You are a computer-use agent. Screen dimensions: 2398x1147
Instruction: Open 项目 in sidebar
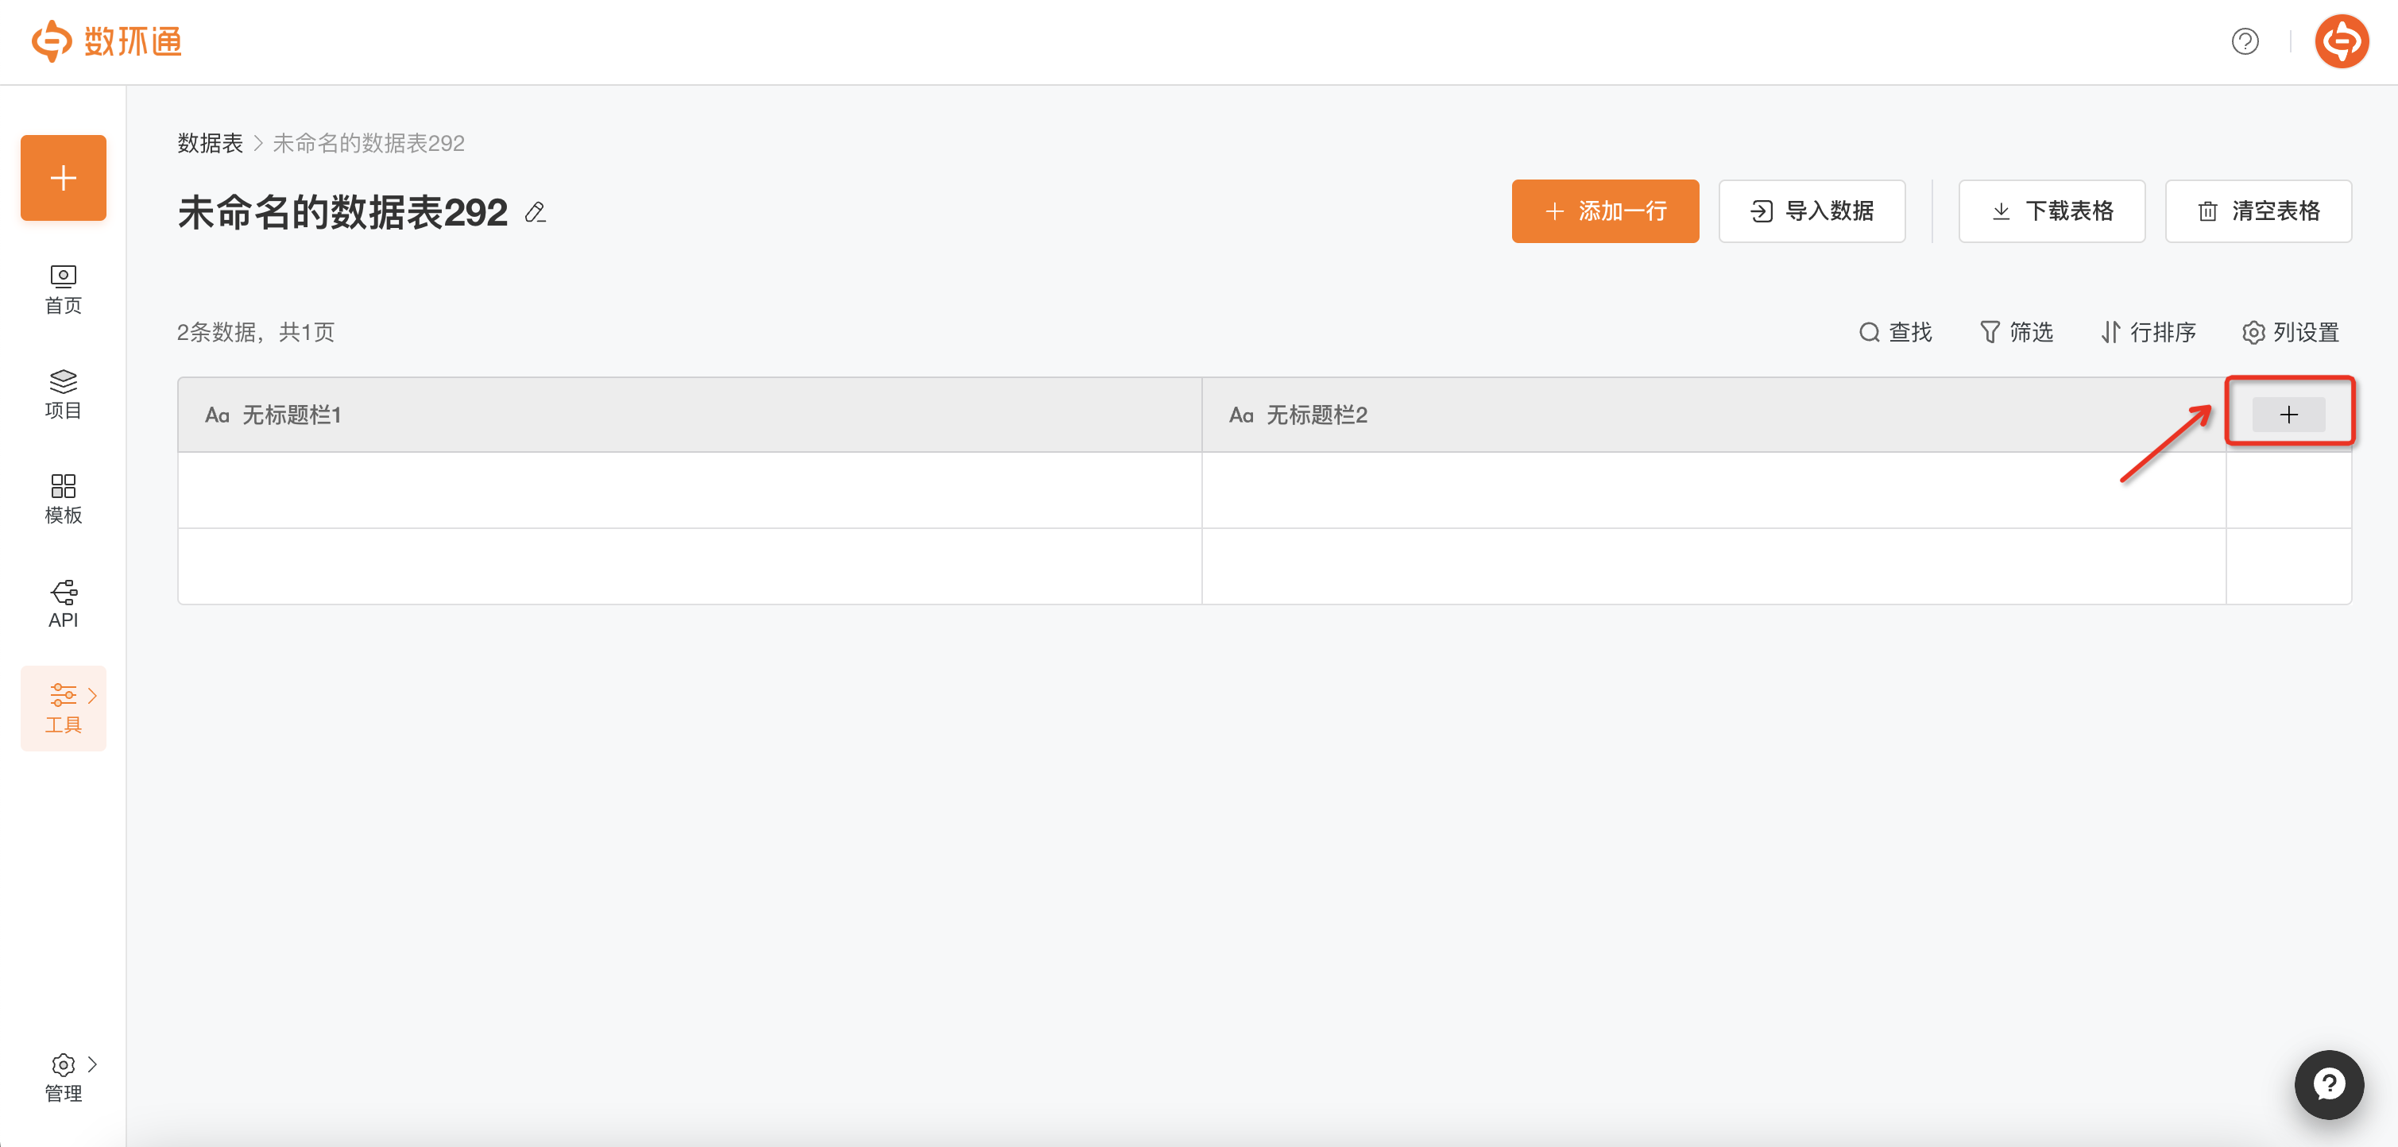(64, 395)
